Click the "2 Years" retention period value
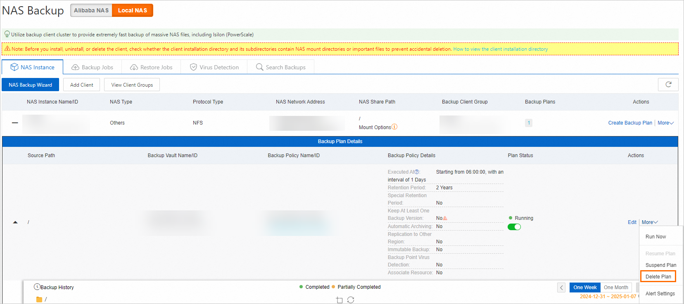Screen dimensions: 684x304 [444, 188]
